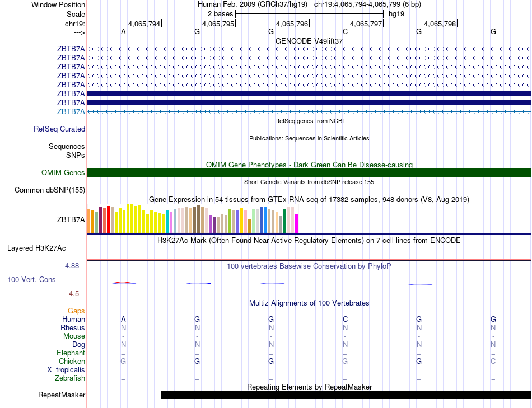Image resolution: width=532 pixels, height=408 pixels.
Task: Open the RefSeq Curated track label
Action: (59, 129)
